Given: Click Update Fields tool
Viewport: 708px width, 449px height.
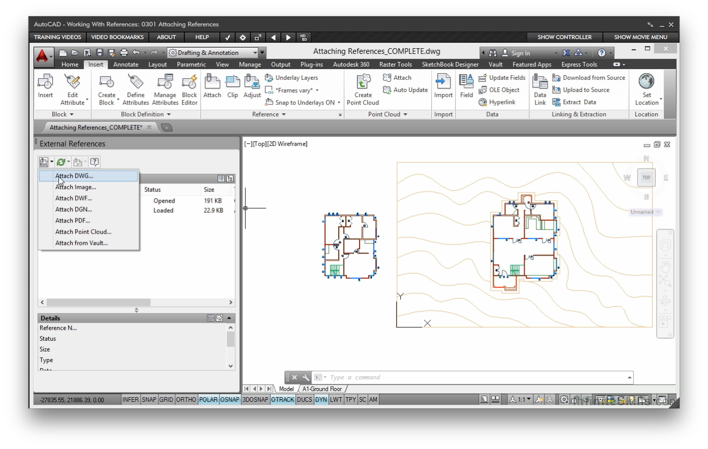Looking at the screenshot, I should point(502,78).
